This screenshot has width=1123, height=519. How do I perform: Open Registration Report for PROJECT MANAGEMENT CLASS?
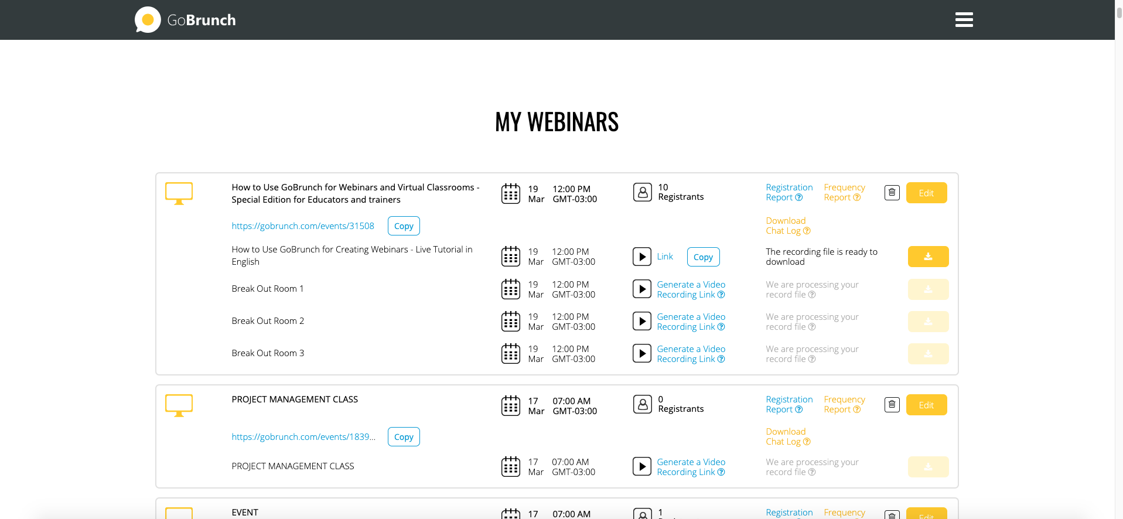789,404
